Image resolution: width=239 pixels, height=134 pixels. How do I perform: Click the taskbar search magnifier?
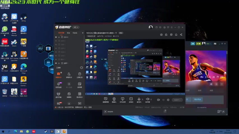(x=9, y=131)
